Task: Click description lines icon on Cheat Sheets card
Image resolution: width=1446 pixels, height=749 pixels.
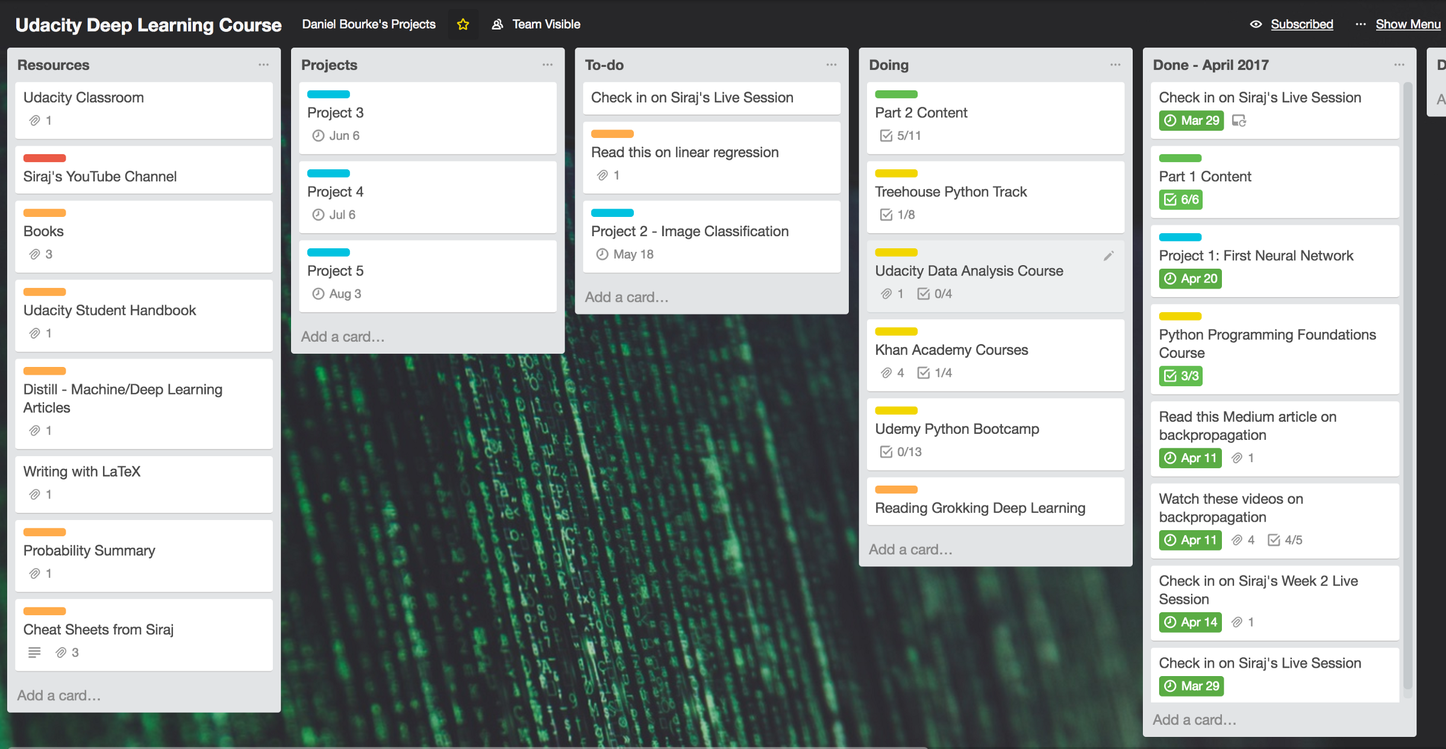Action: click(34, 652)
